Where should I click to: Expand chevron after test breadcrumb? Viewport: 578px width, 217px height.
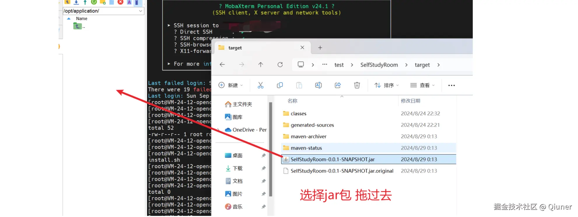[x=352, y=65]
